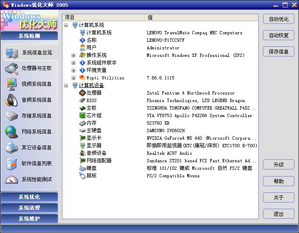
Task: Open the 关于 button
Action: pyautogui.click(x=278, y=197)
